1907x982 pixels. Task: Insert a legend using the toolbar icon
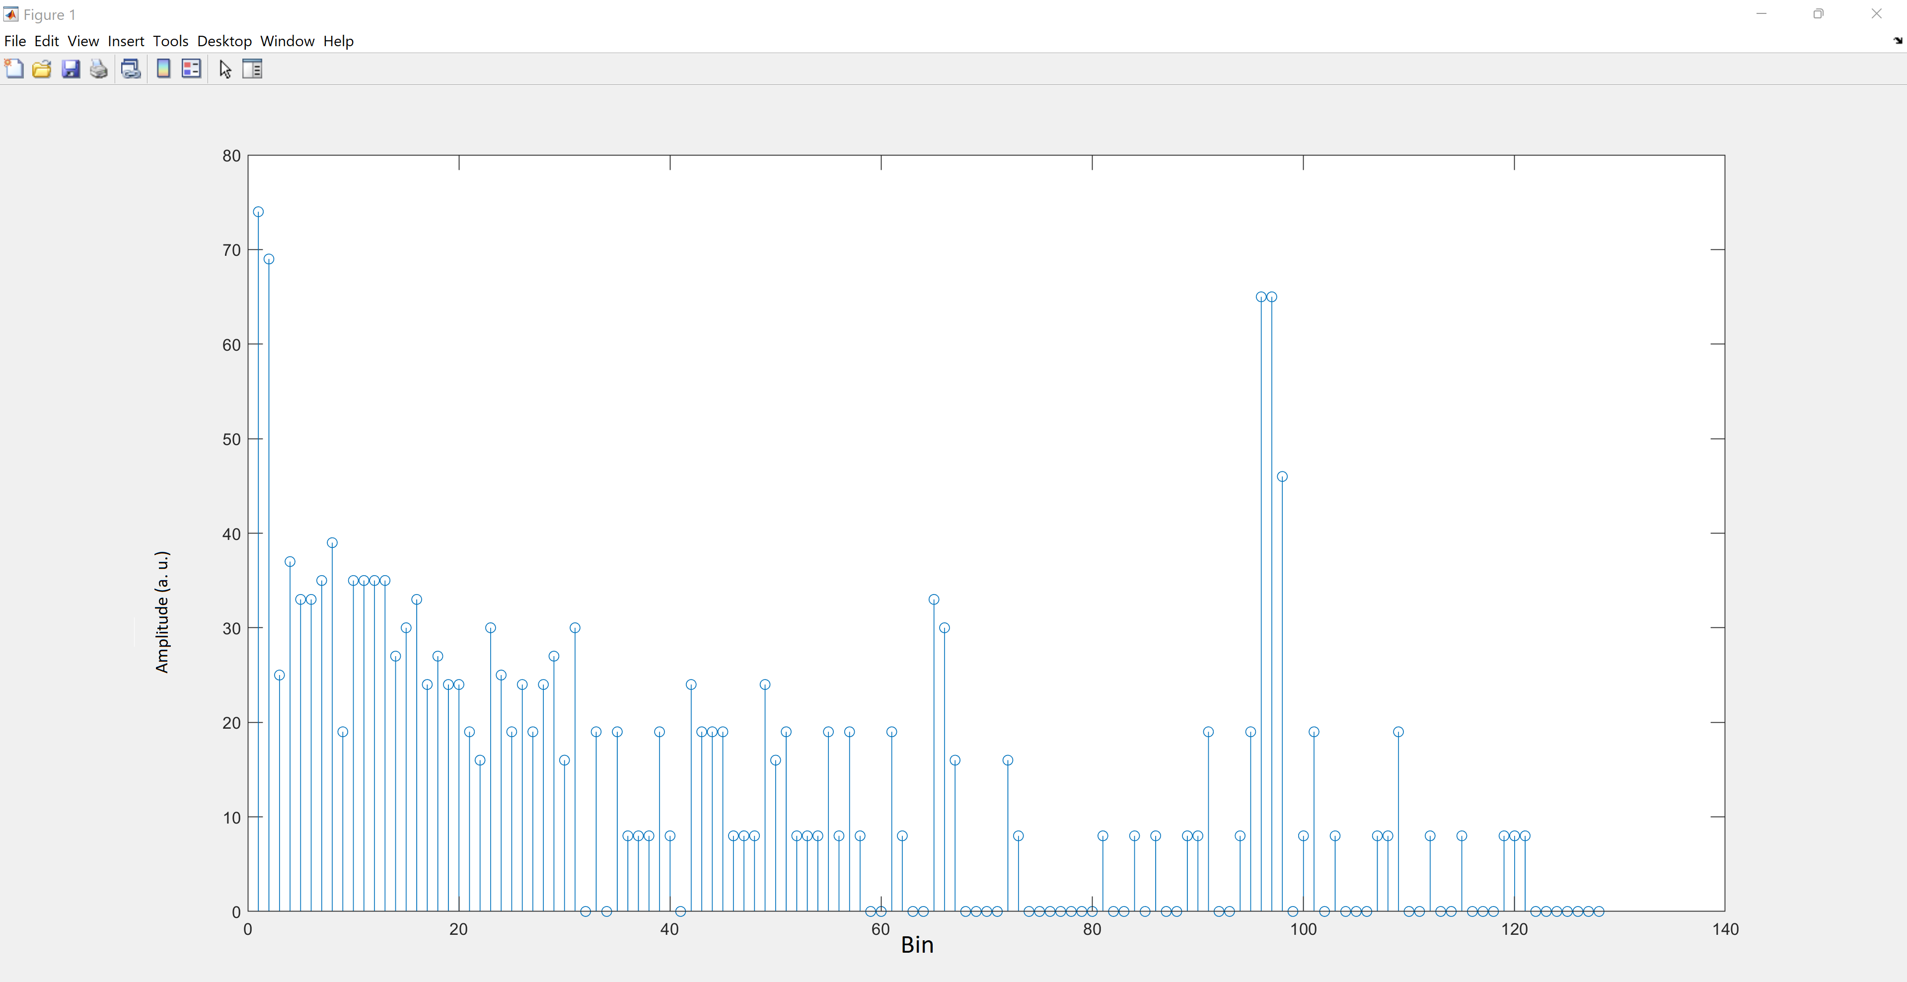click(x=191, y=69)
